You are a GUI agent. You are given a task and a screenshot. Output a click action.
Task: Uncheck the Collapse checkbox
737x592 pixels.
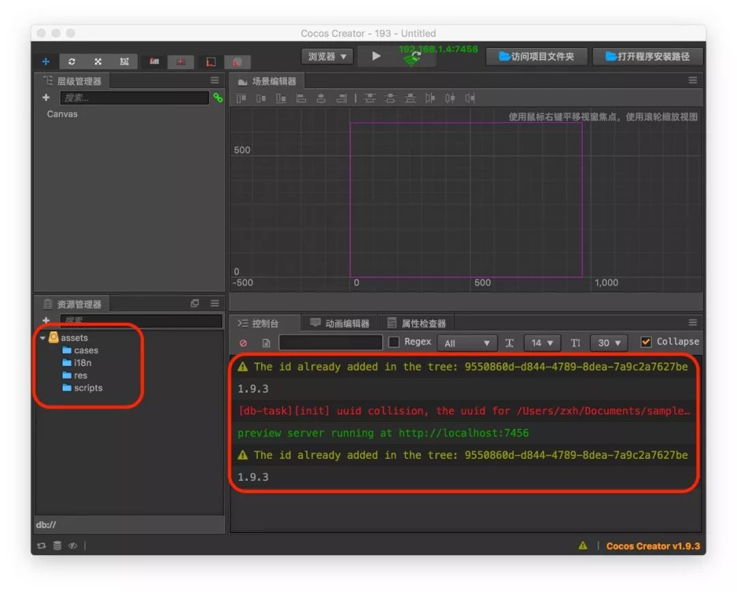[x=646, y=342]
